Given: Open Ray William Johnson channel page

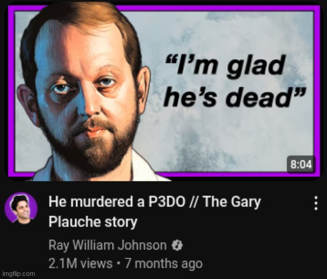Looking at the screenshot, I should click(108, 245).
